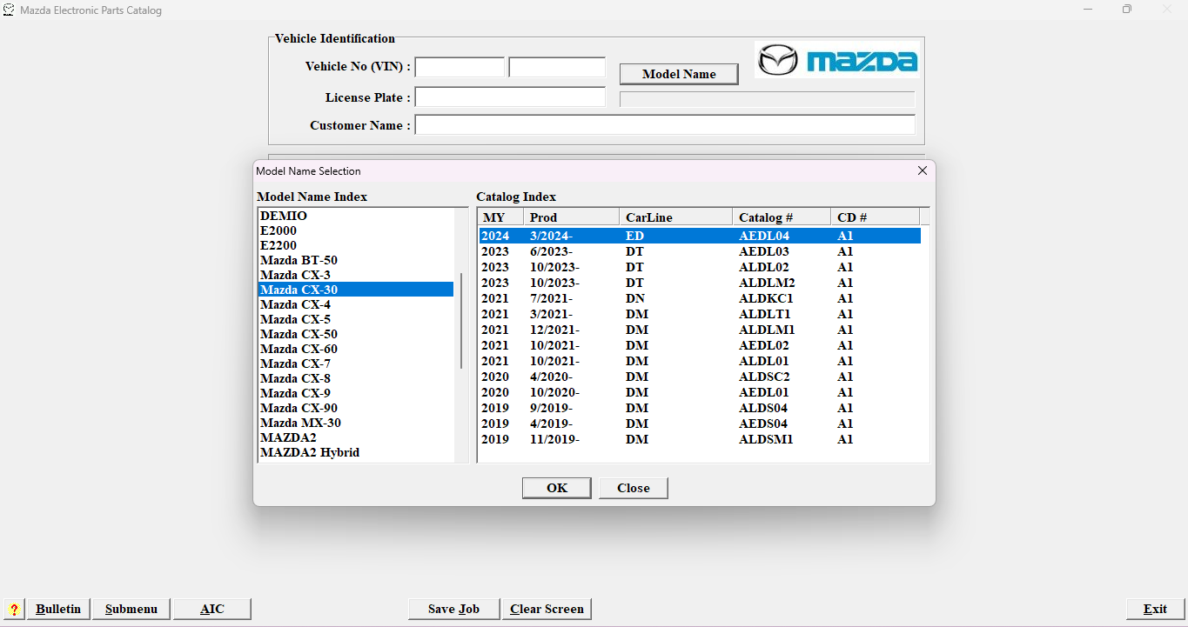Maximize the Mazda Electronic Parts Catalog window
This screenshot has width=1188, height=627.
[1127, 10]
